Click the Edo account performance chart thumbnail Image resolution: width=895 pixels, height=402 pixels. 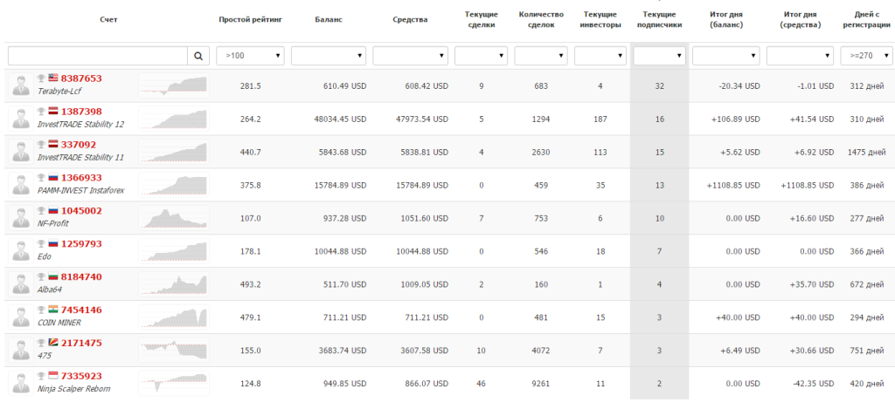172,250
